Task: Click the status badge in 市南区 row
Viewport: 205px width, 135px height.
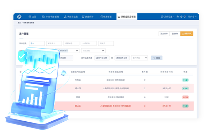Action: click(x=185, y=80)
